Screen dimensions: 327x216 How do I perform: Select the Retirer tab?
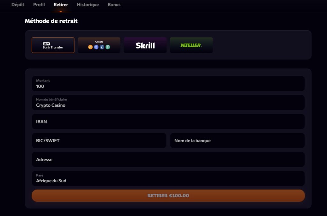tap(61, 5)
